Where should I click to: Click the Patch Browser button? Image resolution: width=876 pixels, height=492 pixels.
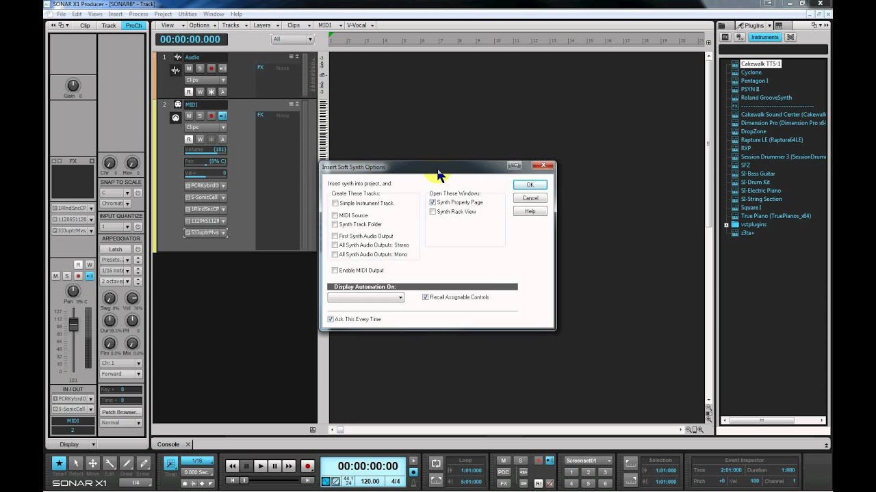coord(120,412)
